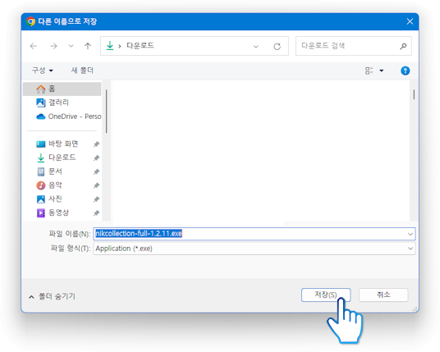
Task: Close the 다른 이름으로 저장 dialog
Action: pos(410,21)
